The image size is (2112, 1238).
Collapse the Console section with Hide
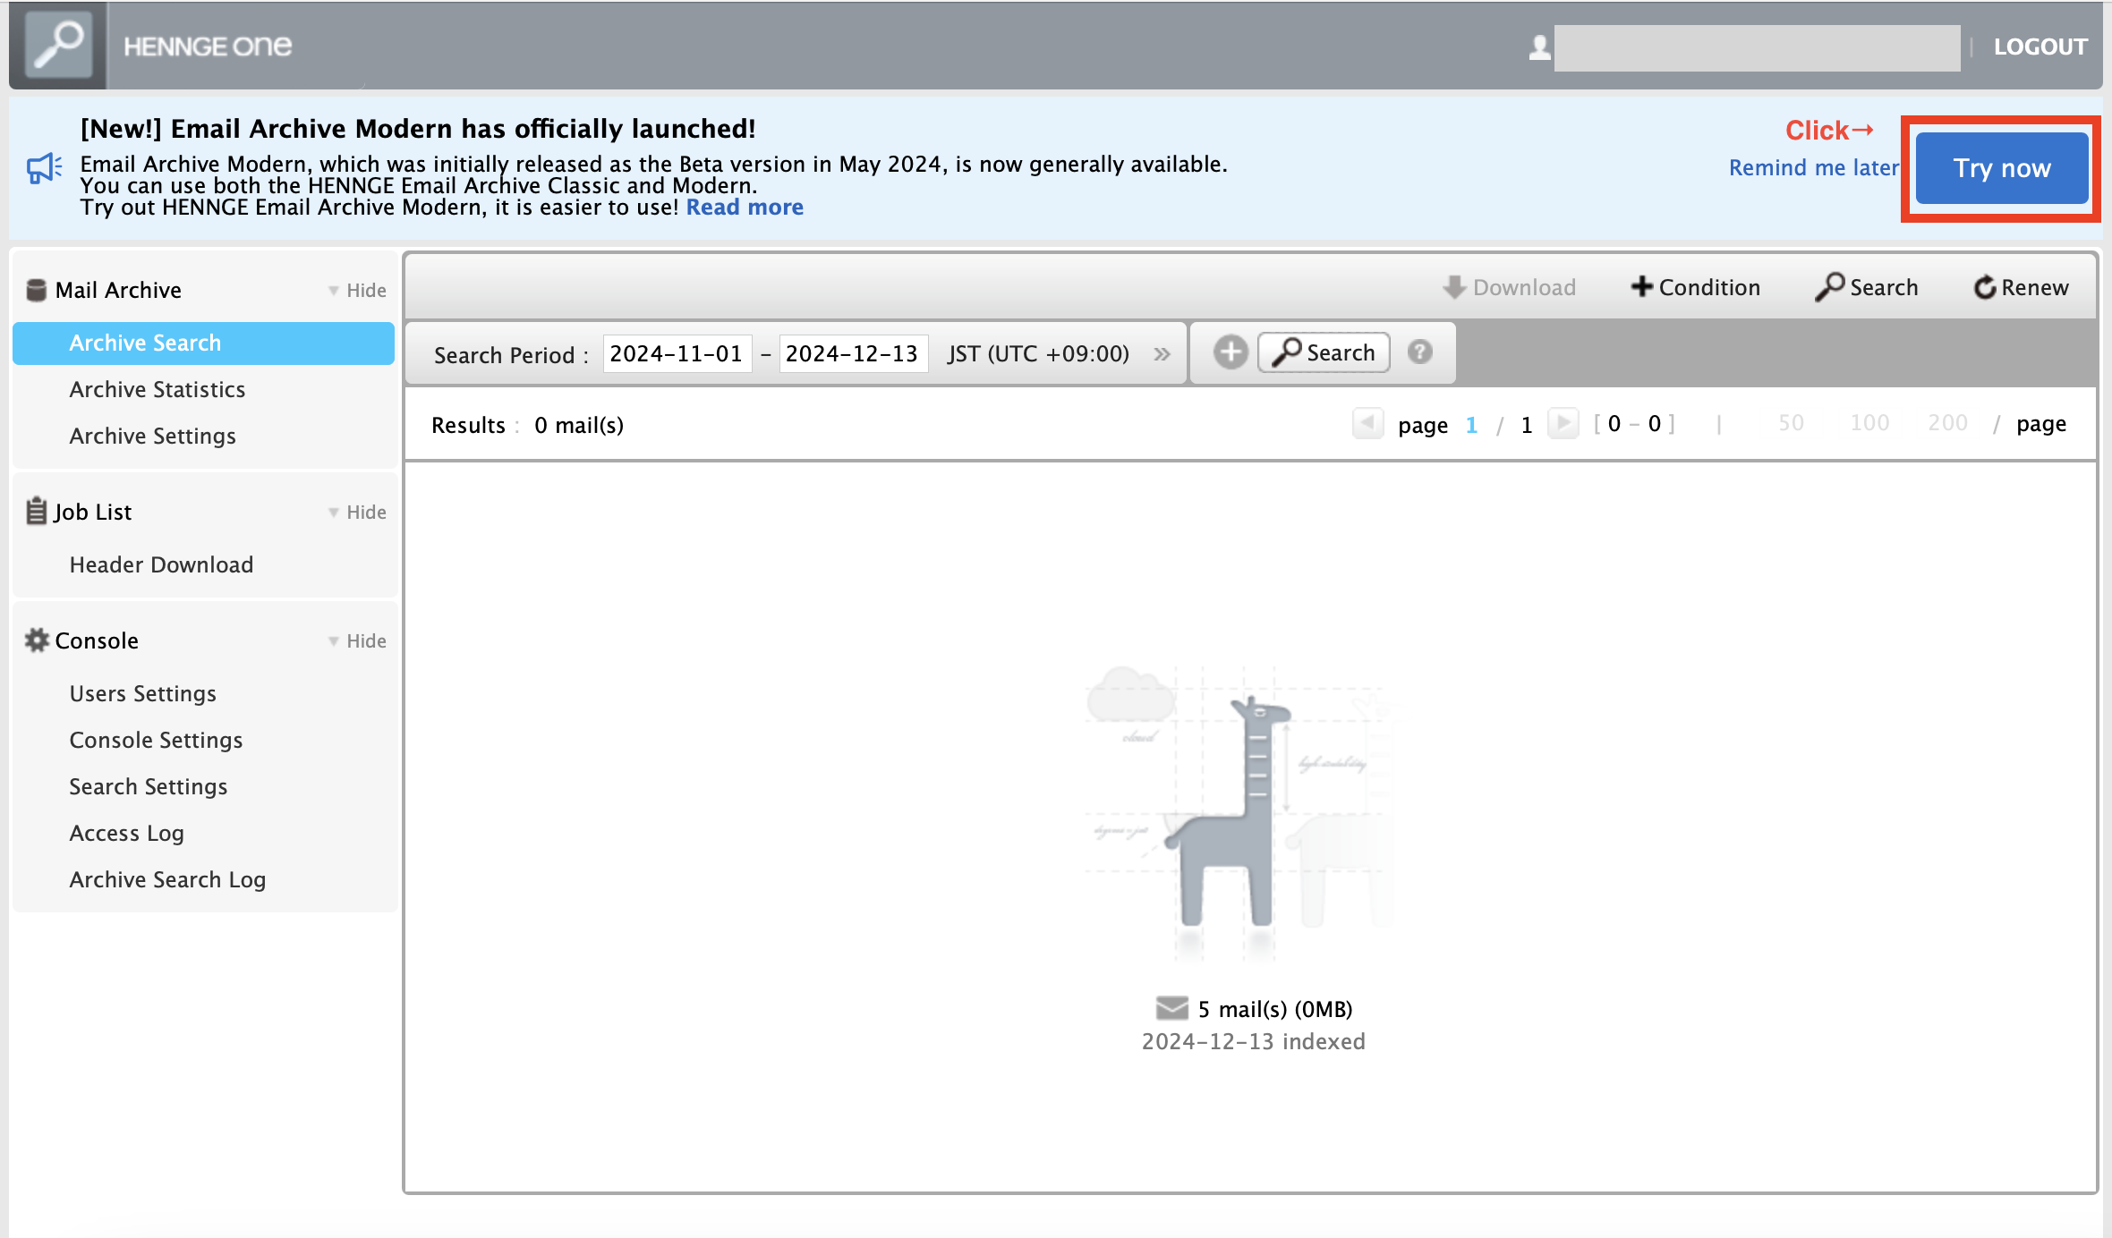pos(357,640)
